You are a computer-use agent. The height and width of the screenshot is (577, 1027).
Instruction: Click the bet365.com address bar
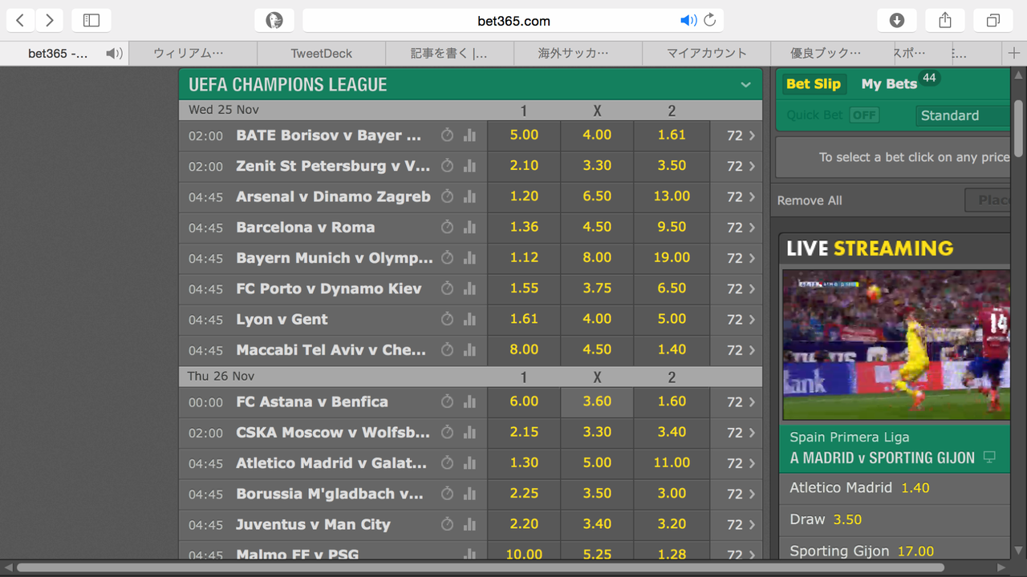513,20
